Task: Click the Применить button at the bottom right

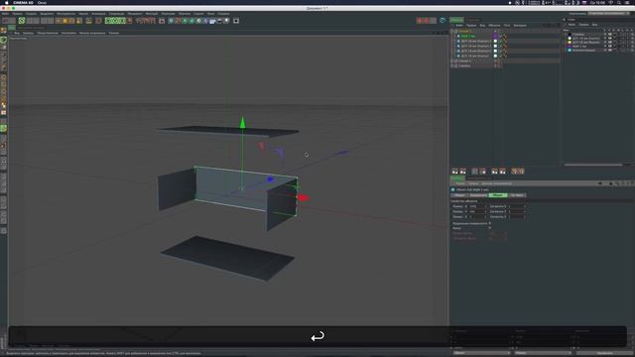Action: (x=604, y=353)
